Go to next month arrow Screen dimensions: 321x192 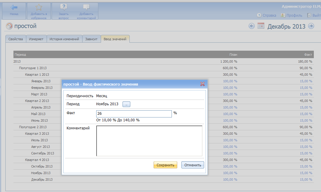311,26
